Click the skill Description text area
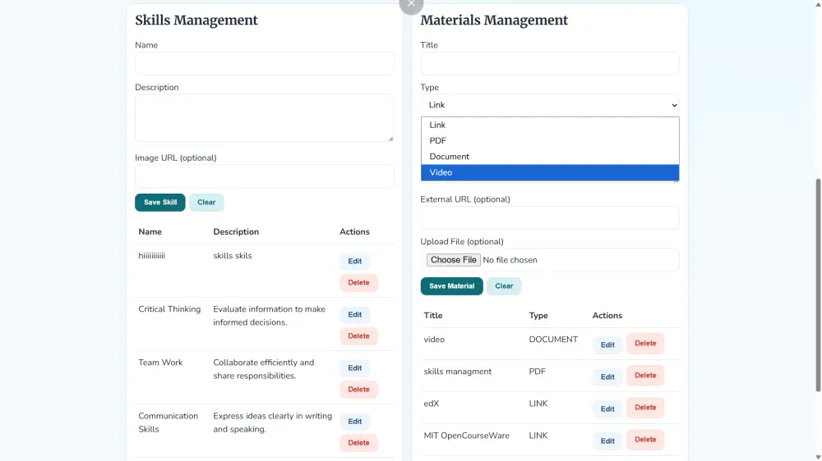The width and height of the screenshot is (822, 461). pyautogui.click(x=264, y=117)
